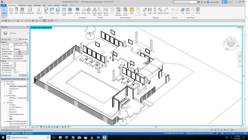The image size is (248, 140).
Task: Activate the Model Text tool
Action: click(95, 11)
